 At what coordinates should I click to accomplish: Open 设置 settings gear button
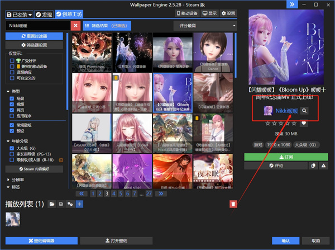228,13
